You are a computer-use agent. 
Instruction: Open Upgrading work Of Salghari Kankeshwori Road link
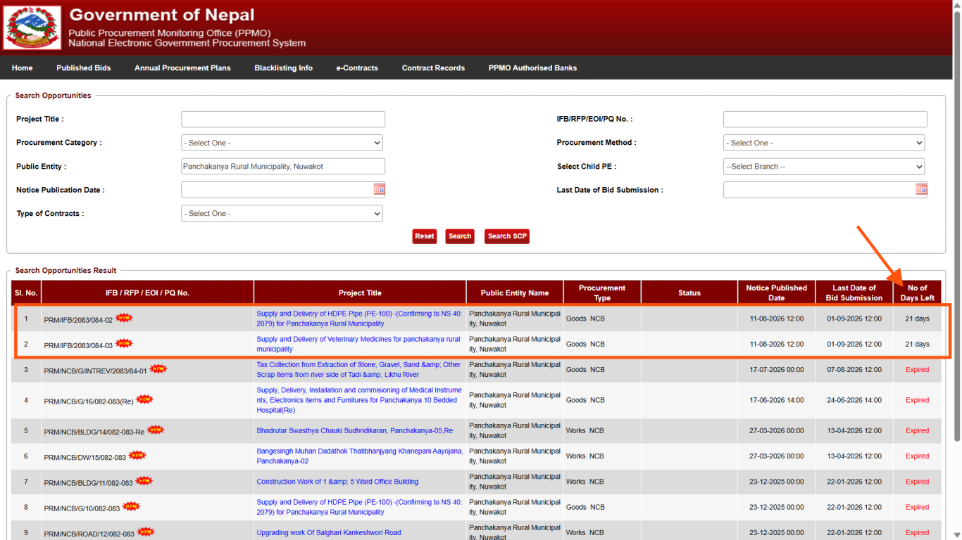(329, 532)
